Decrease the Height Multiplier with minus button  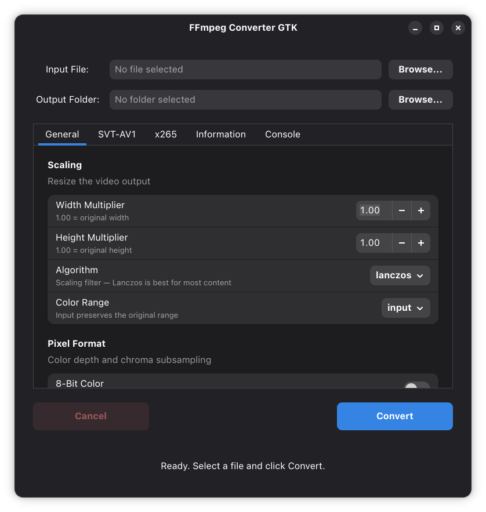click(x=402, y=243)
